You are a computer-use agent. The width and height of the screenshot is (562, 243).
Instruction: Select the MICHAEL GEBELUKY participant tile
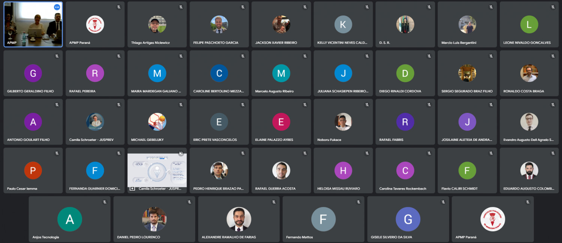pyautogui.click(x=157, y=121)
